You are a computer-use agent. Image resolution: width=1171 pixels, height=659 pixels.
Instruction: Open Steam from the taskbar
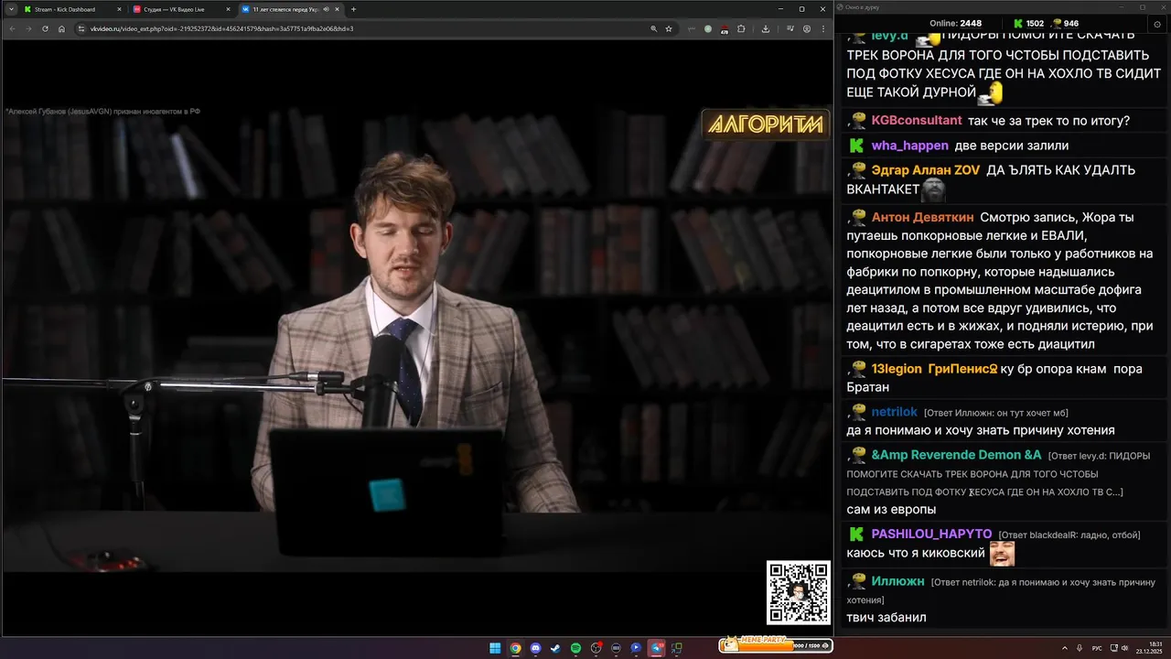pos(555,648)
